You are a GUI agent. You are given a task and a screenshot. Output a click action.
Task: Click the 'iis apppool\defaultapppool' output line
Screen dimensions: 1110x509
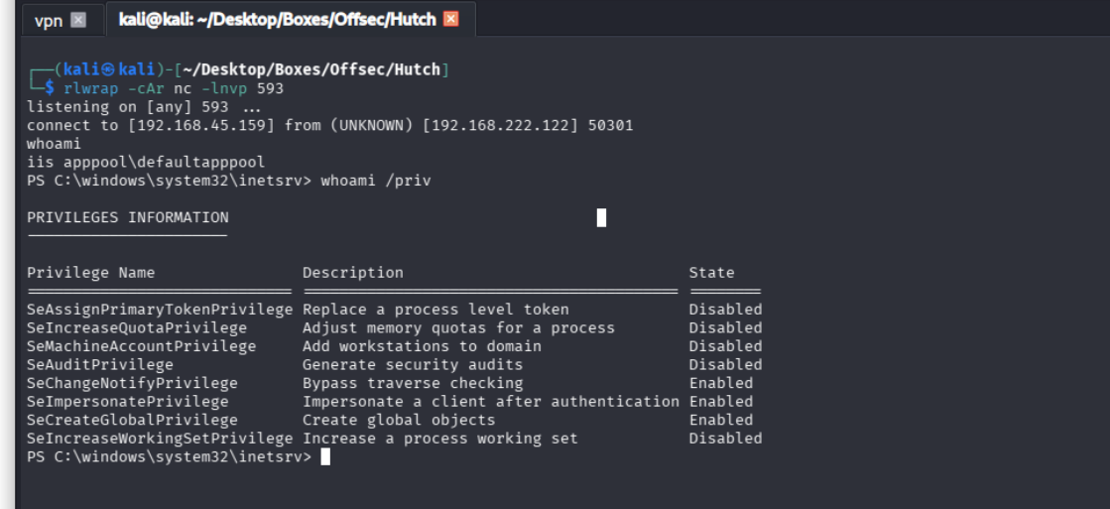pyautogui.click(x=146, y=162)
